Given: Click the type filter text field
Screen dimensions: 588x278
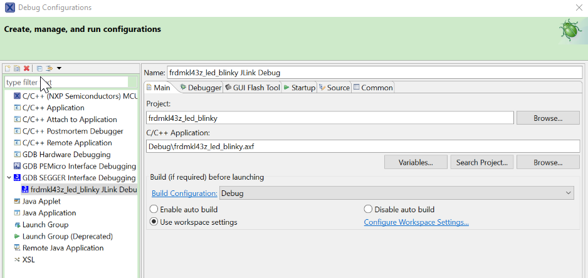Looking at the screenshot, I should (69, 82).
